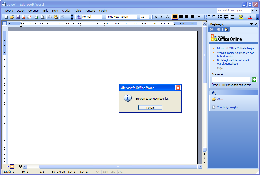Click Bu listeyi web'den otomatik güncelleştir link
The width and height of the screenshot is (260, 175).
233,62
